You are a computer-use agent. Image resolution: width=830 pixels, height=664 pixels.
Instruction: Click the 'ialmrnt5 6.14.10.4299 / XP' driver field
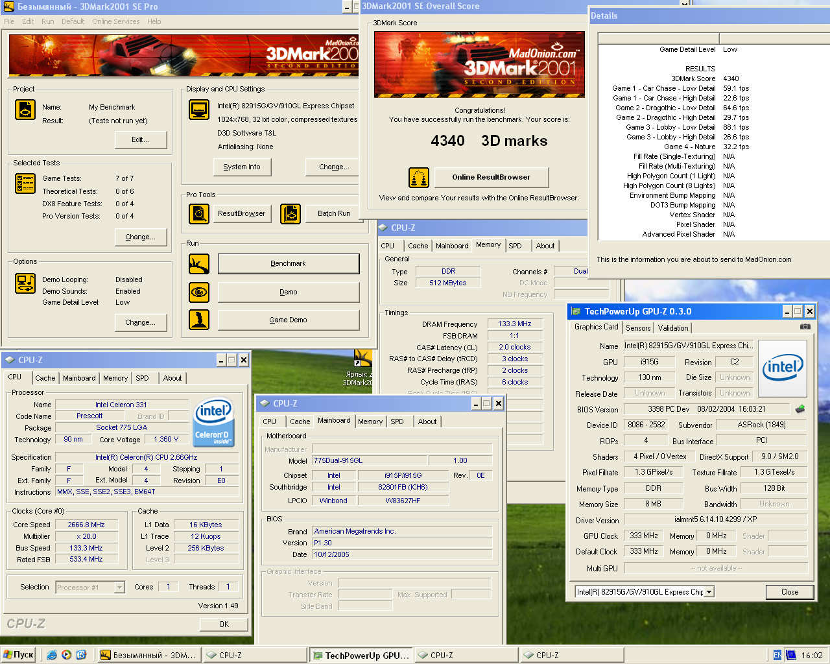(715, 519)
